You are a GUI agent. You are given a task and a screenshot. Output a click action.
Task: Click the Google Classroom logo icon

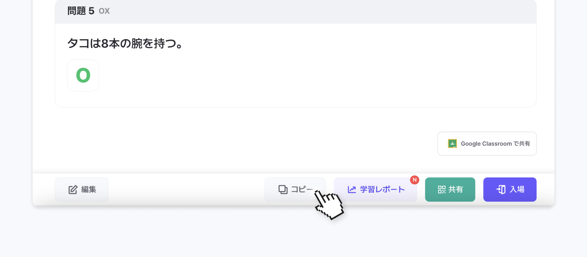coord(452,144)
